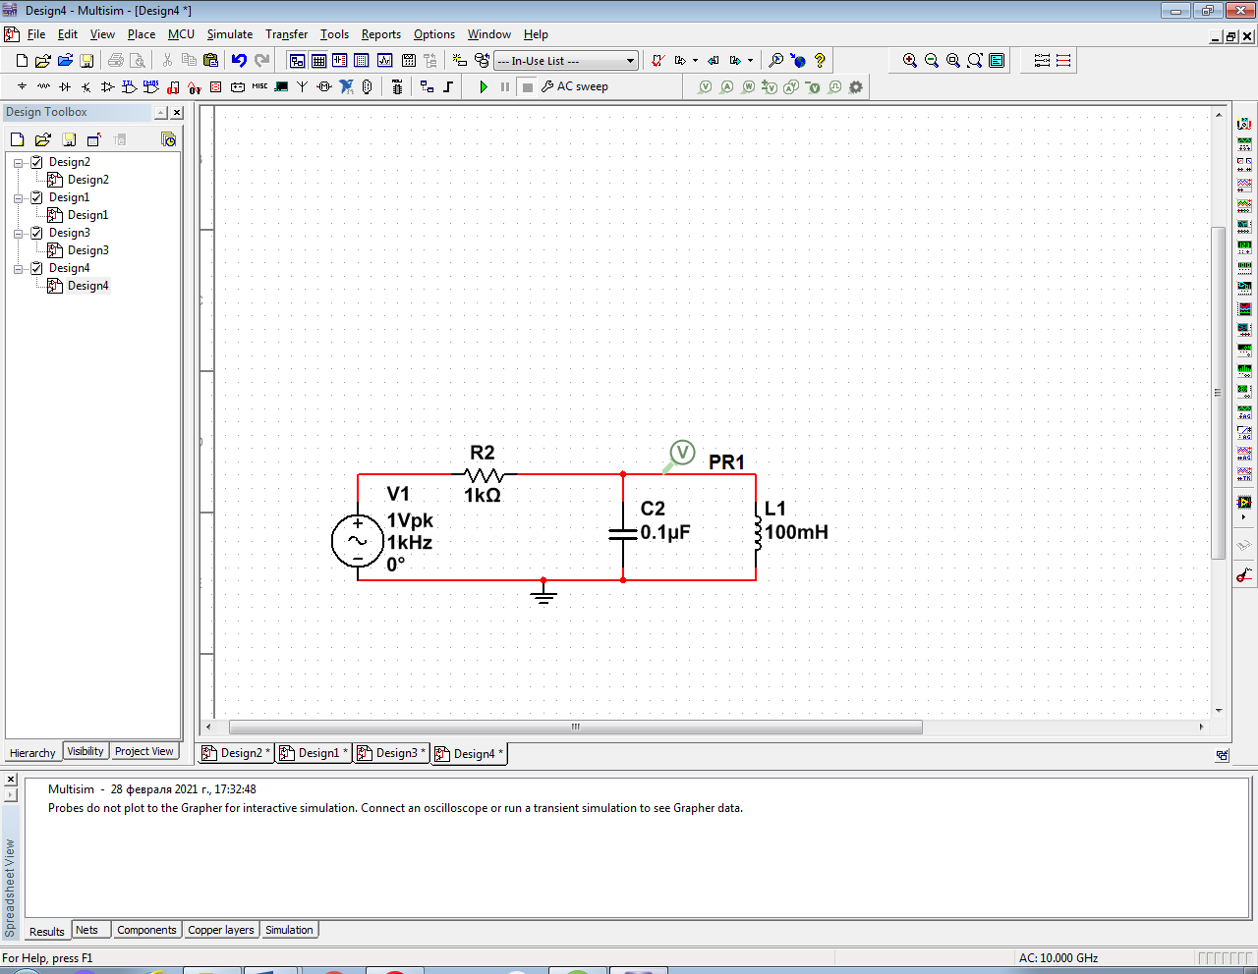Open the Options menu
This screenshot has width=1258, height=974.
[434, 34]
